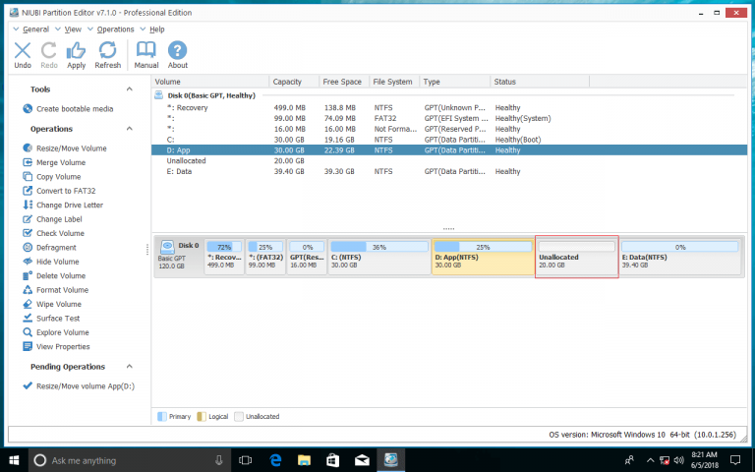Select Change Drive Letter operation
Screen dimensions: 755x472
(63, 205)
